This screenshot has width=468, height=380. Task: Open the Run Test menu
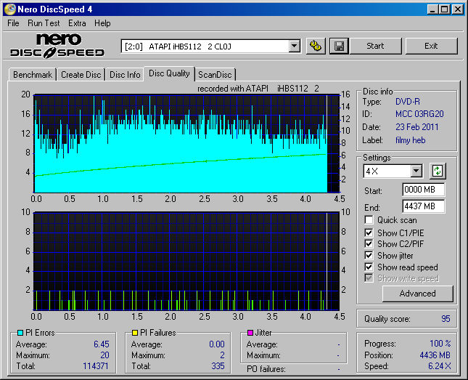coord(44,23)
